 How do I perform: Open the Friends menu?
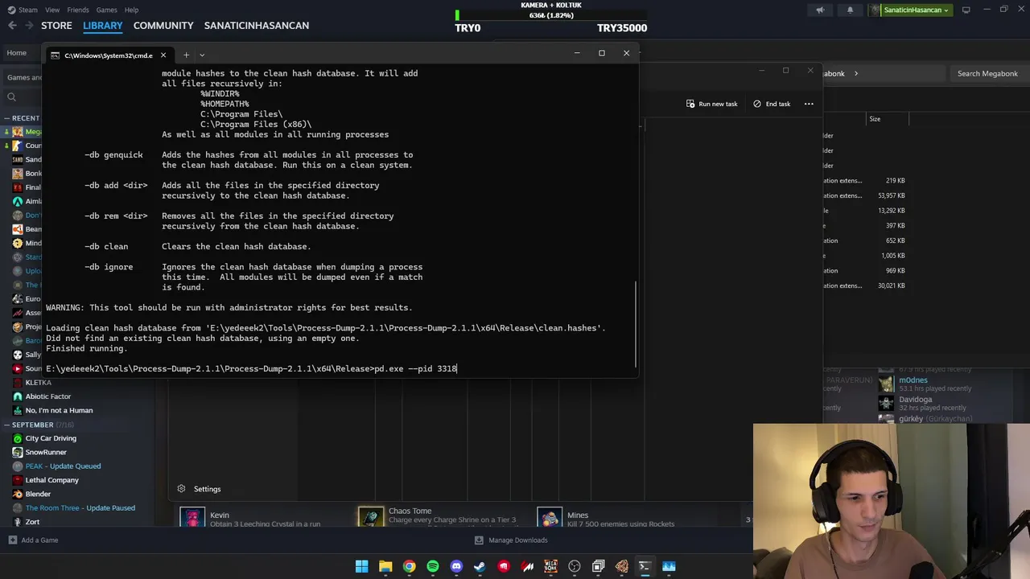point(78,10)
